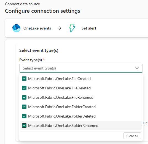Uncheck the FileCreated checkbox
148x144 pixels.
point(24,79)
